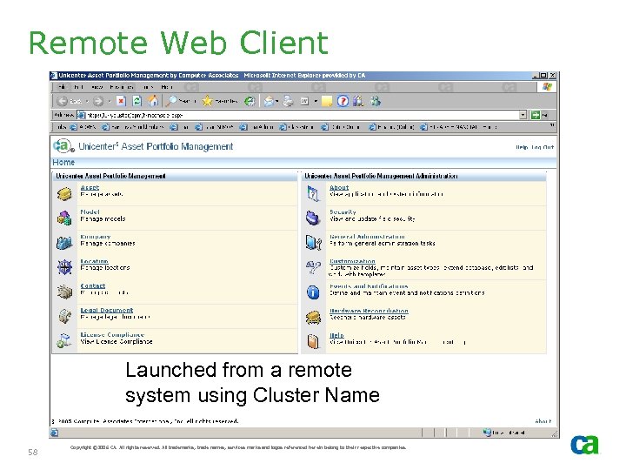Open the Back button history dropdown arrow
Screen dimensions: 626x470
pos(87,101)
